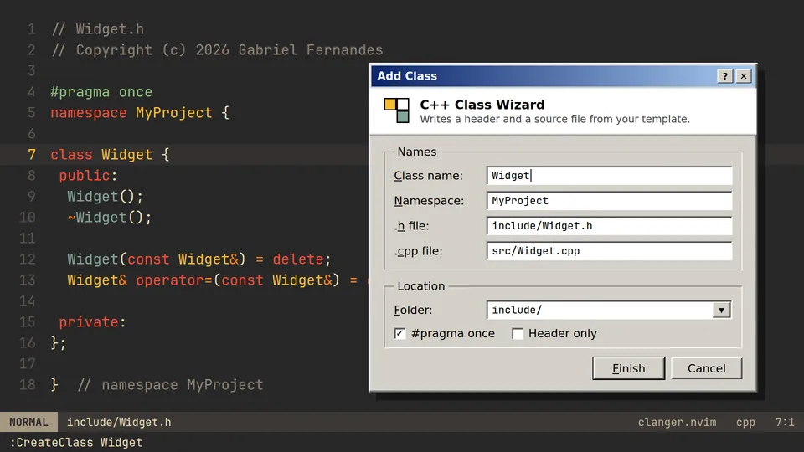Viewport: 804px width, 452px height.
Task: Click the cpp filetype indicator
Action: point(745,422)
